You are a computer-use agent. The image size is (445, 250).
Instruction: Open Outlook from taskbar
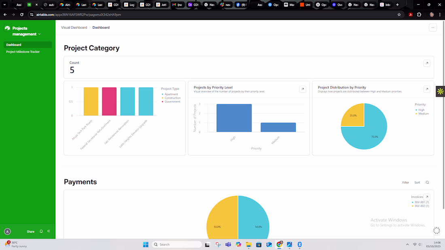click(x=269, y=244)
